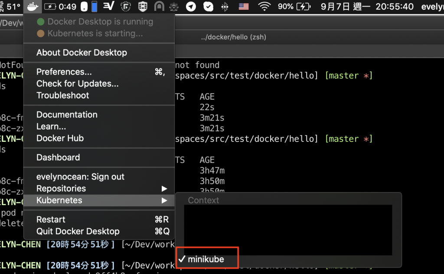This screenshot has height=274, width=444.
Task: Expand the Kubernetes submenu
Action: point(99,200)
